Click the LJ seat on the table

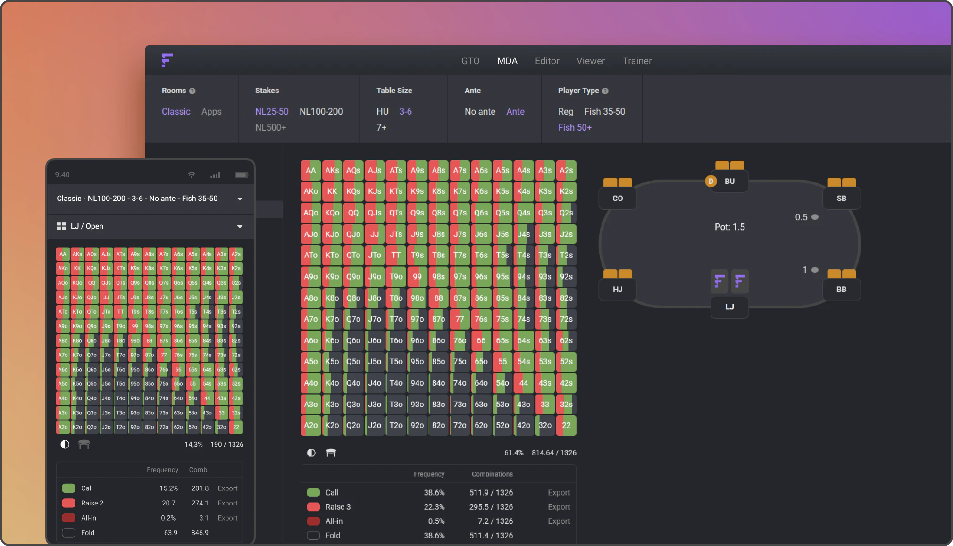[729, 307]
